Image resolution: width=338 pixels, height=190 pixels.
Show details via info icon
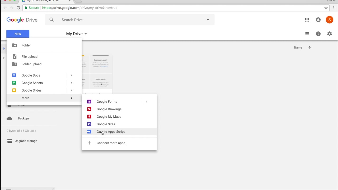point(318,34)
